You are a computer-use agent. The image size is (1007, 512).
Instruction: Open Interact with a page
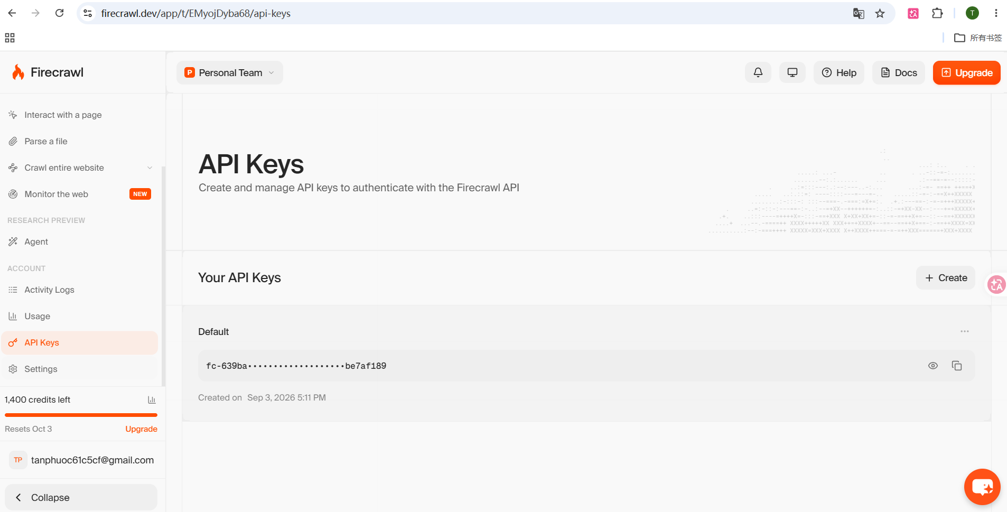click(x=80, y=115)
